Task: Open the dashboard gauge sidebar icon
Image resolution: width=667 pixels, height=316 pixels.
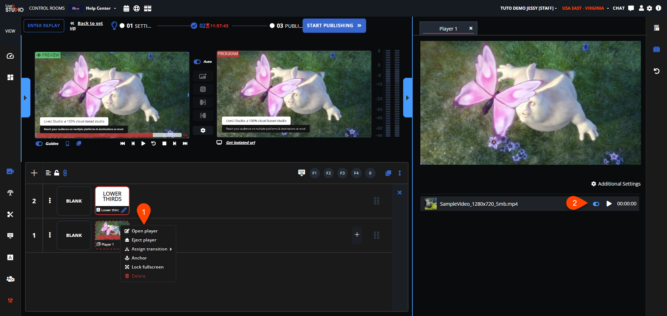Action: coord(10,56)
